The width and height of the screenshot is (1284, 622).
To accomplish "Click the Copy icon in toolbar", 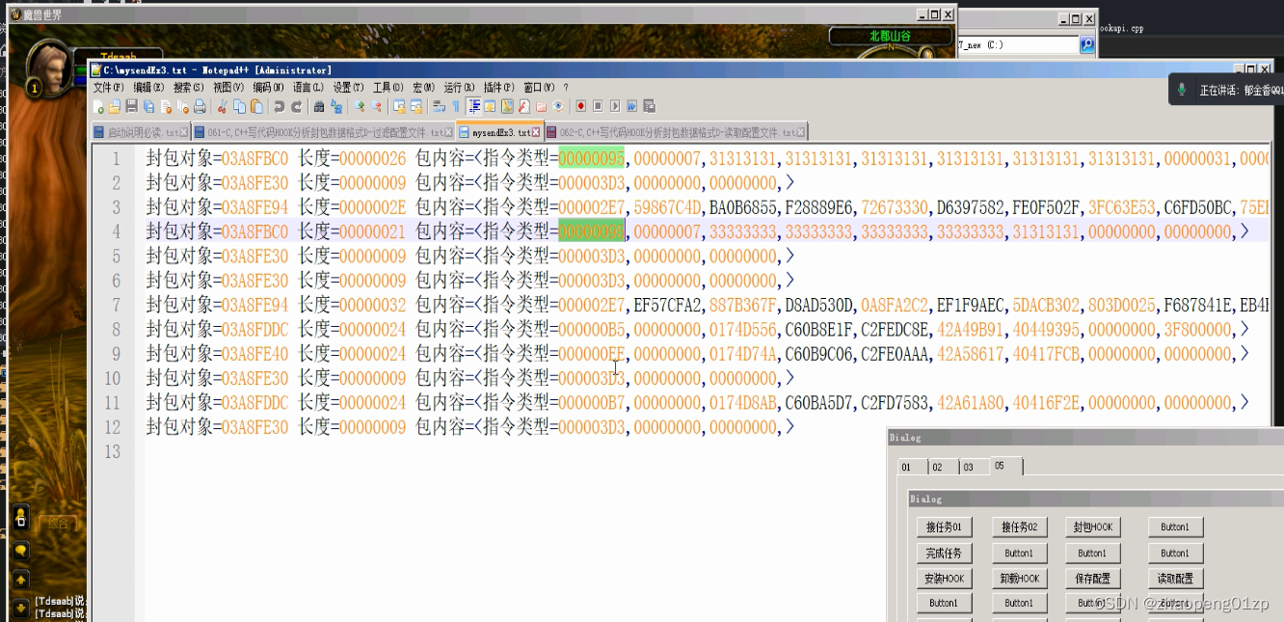I will coord(239,106).
